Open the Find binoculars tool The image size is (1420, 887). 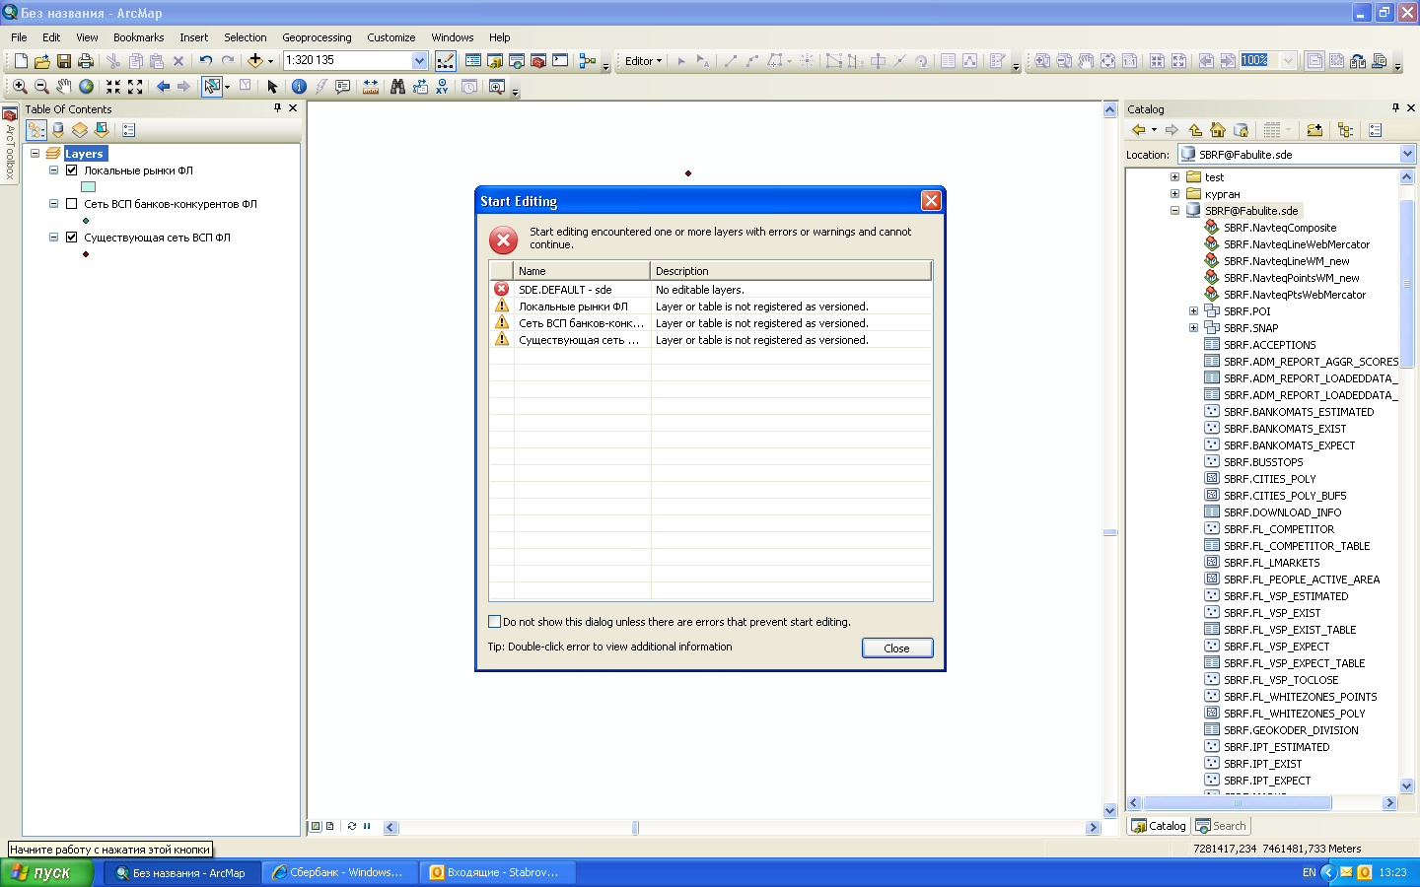coord(397,87)
